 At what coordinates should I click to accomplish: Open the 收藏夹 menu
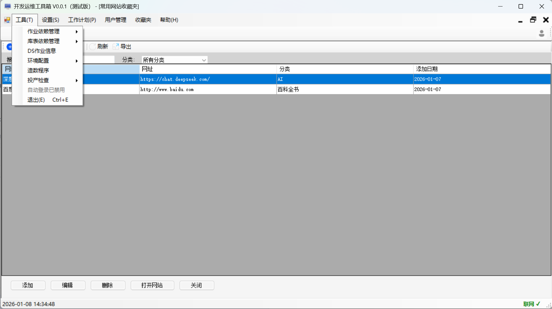[x=143, y=20]
